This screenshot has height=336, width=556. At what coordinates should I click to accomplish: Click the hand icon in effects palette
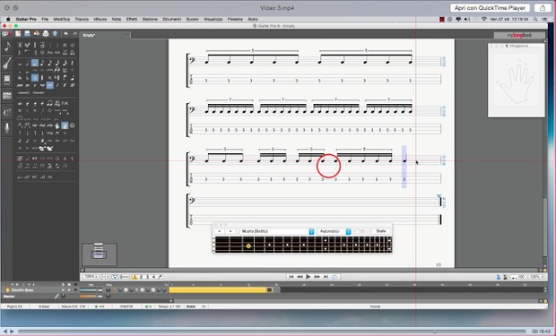(x=57, y=125)
